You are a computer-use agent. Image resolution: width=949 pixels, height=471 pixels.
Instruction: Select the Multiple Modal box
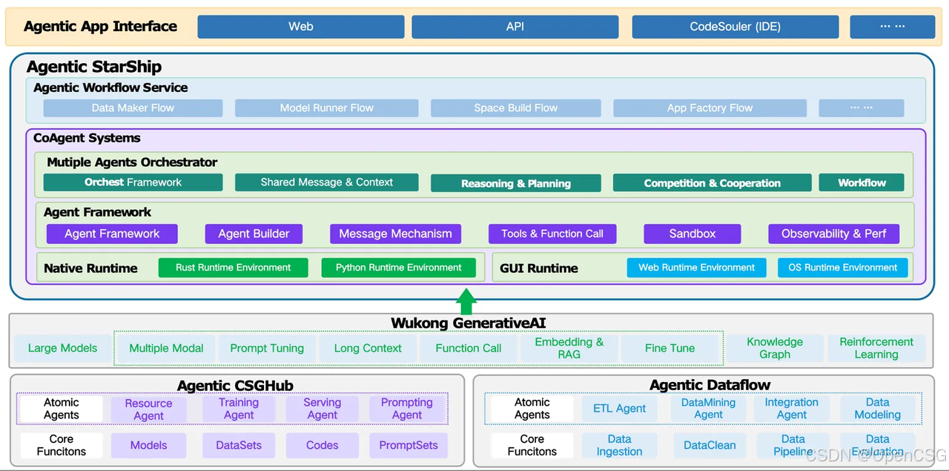(166, 348)
